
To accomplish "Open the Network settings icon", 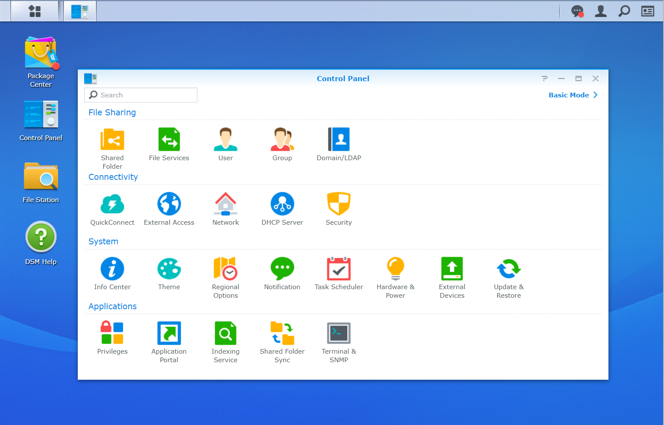I will click(x=226, y=204).
